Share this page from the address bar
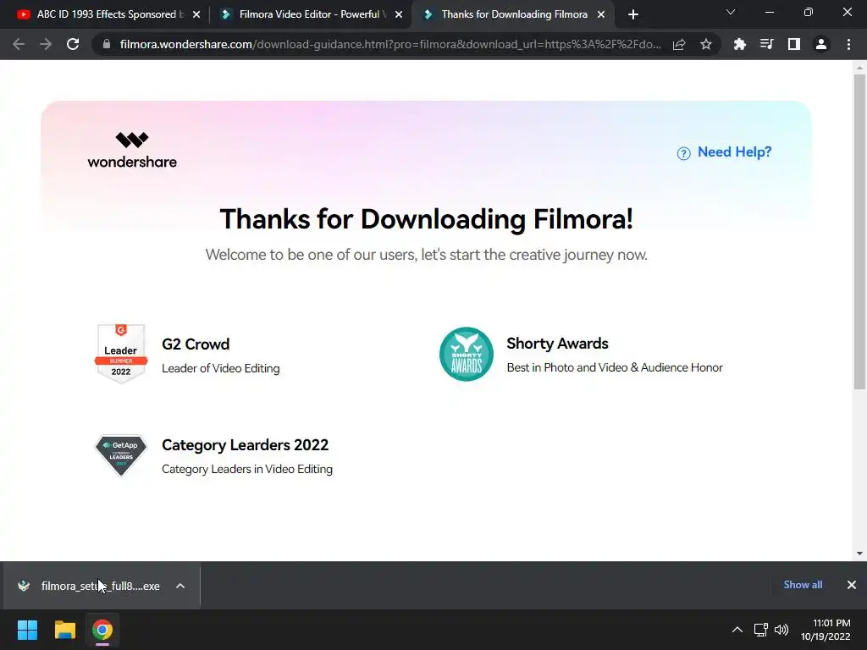The width and height of the screenshot is (867, 650). pos(679,44)
